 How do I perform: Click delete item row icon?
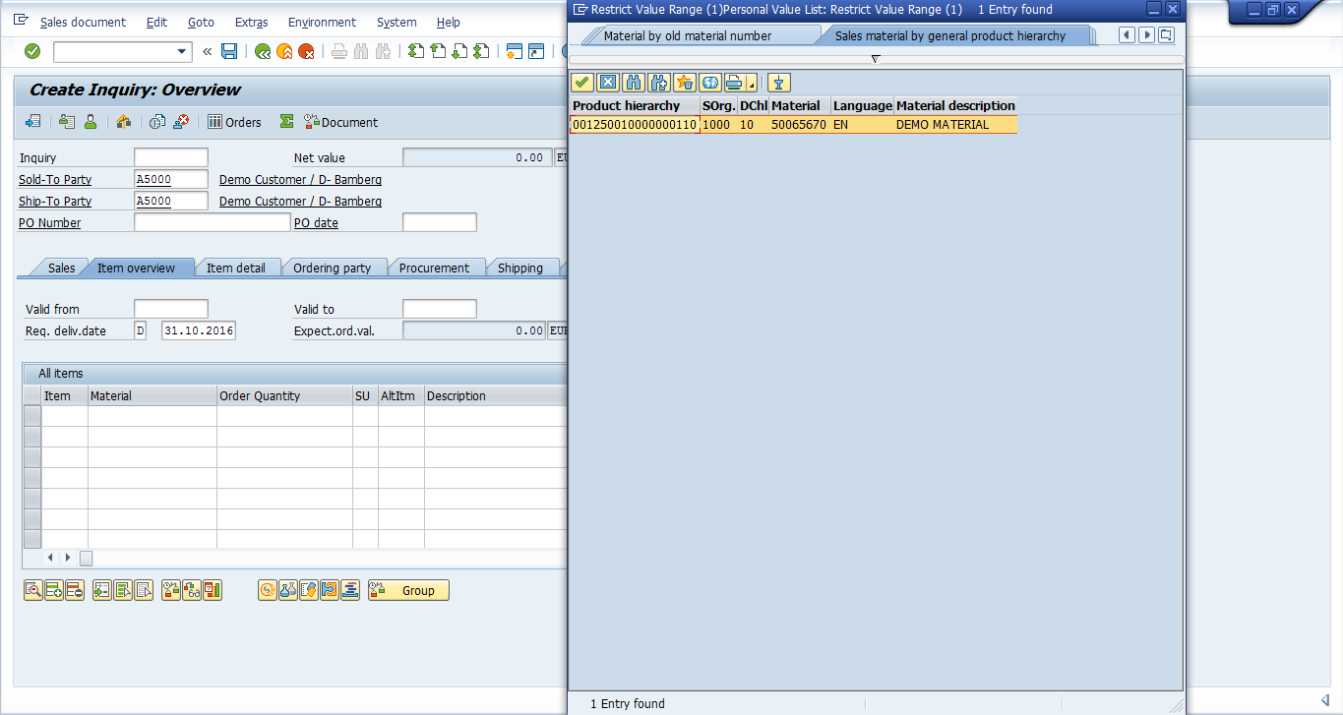pos(75,590)
